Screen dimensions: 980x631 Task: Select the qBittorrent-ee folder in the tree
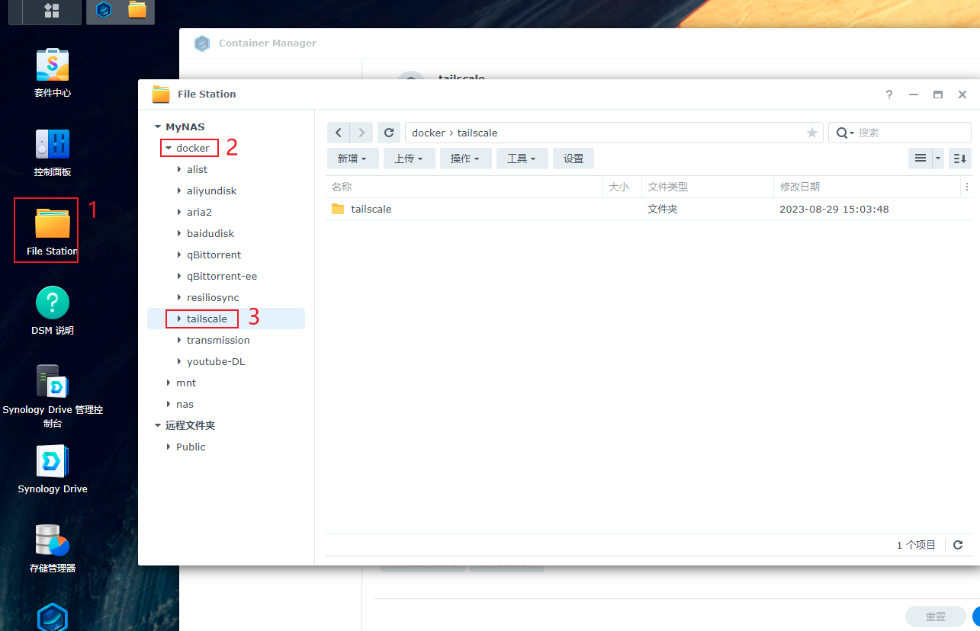click(x=222, y=277)
